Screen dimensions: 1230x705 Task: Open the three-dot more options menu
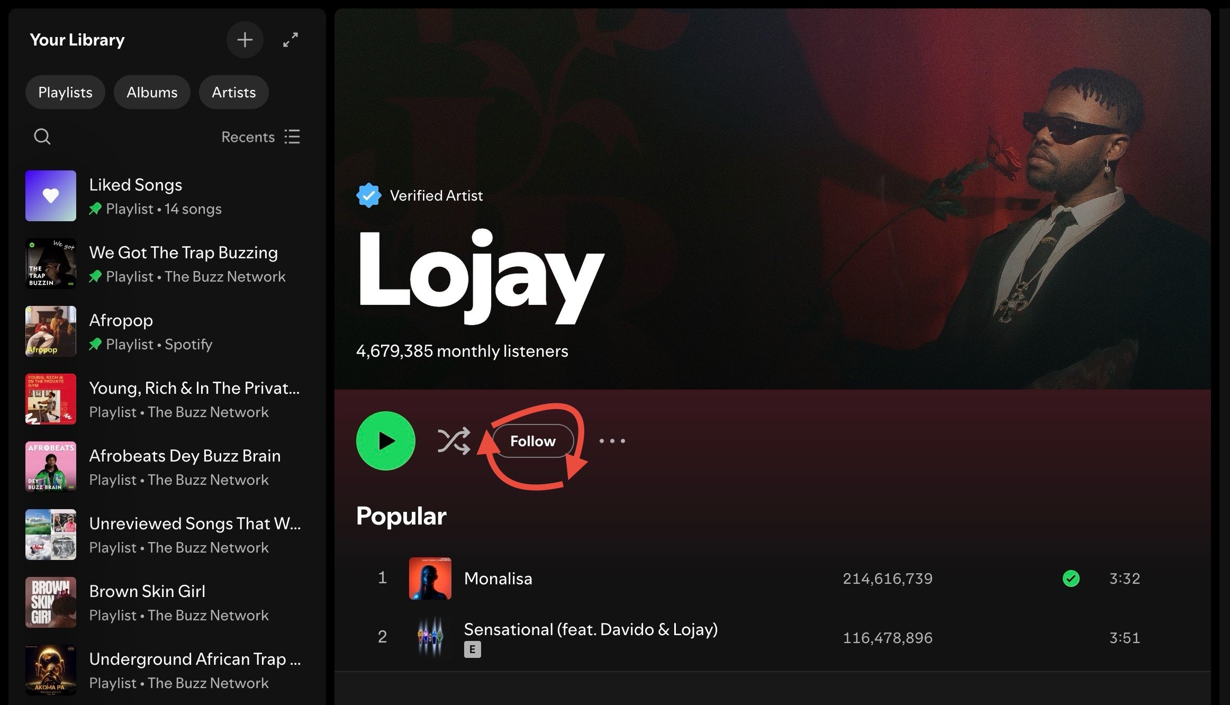click(x=612, y=441)
